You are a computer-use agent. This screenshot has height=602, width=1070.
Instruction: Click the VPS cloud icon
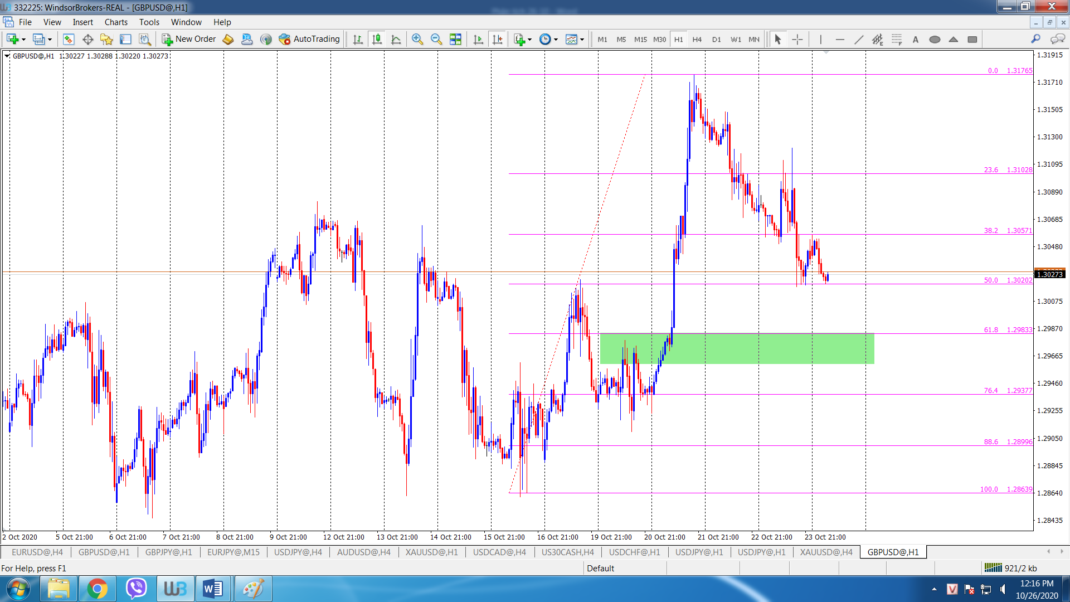247,39
